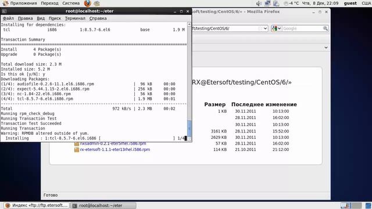Open the Система panel menu
The height and width of the screenshot is (209, 372).
tap(71, 3)
